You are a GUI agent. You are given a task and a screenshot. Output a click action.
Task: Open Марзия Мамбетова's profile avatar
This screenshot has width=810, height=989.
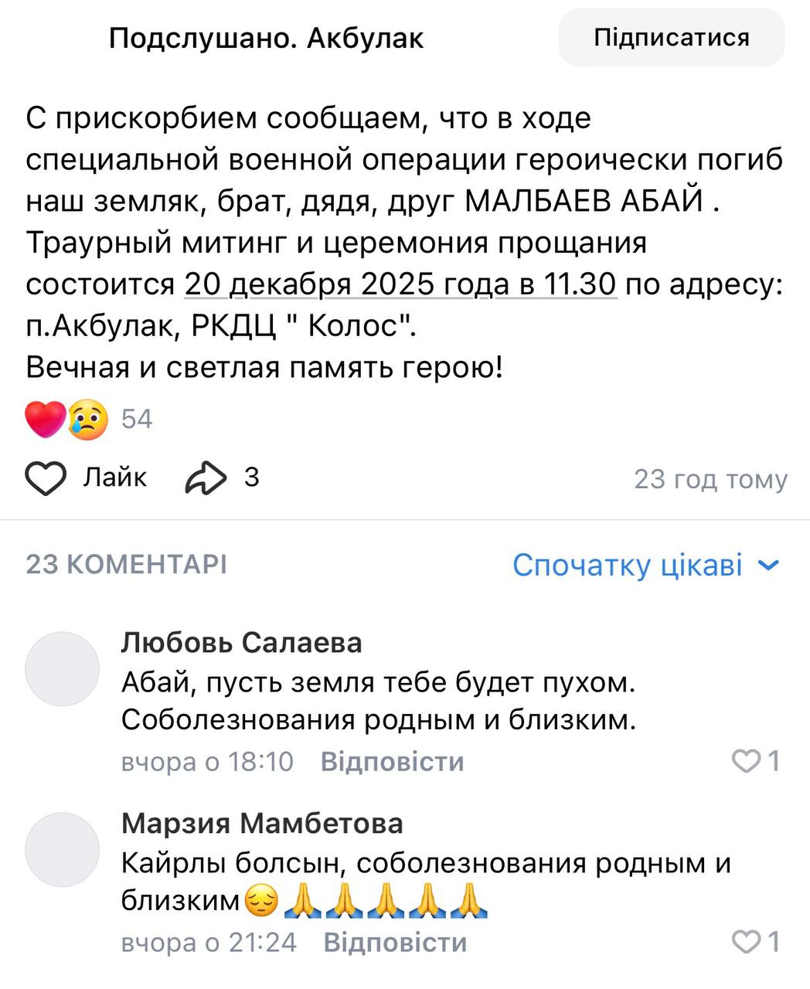click(x=63, y=850)
